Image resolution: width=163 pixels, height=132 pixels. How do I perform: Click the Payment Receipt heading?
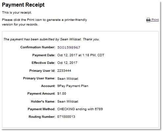point(23,5)
